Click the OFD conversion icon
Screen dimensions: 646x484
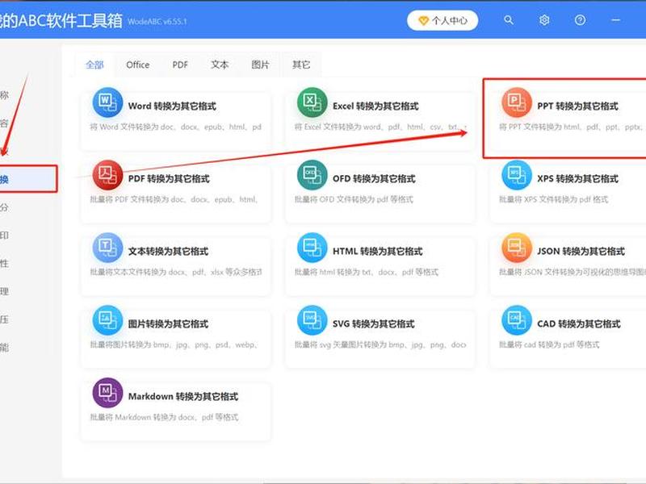click(313, 175)
